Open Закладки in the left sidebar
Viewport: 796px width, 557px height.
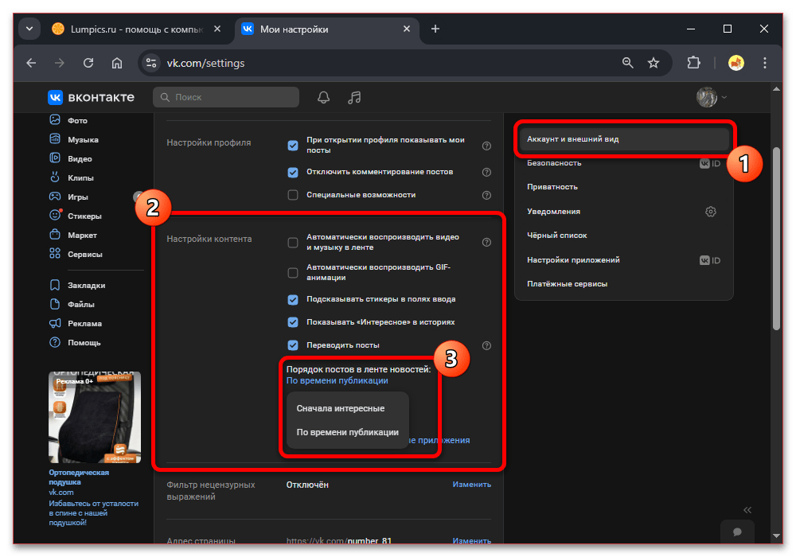click(86, 285)
